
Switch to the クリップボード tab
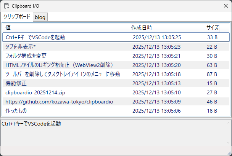coord(17,17)
